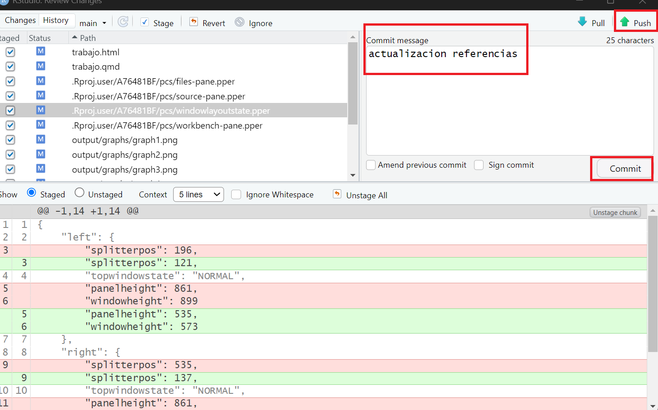Enable the Sign commit checkbox

479,165
